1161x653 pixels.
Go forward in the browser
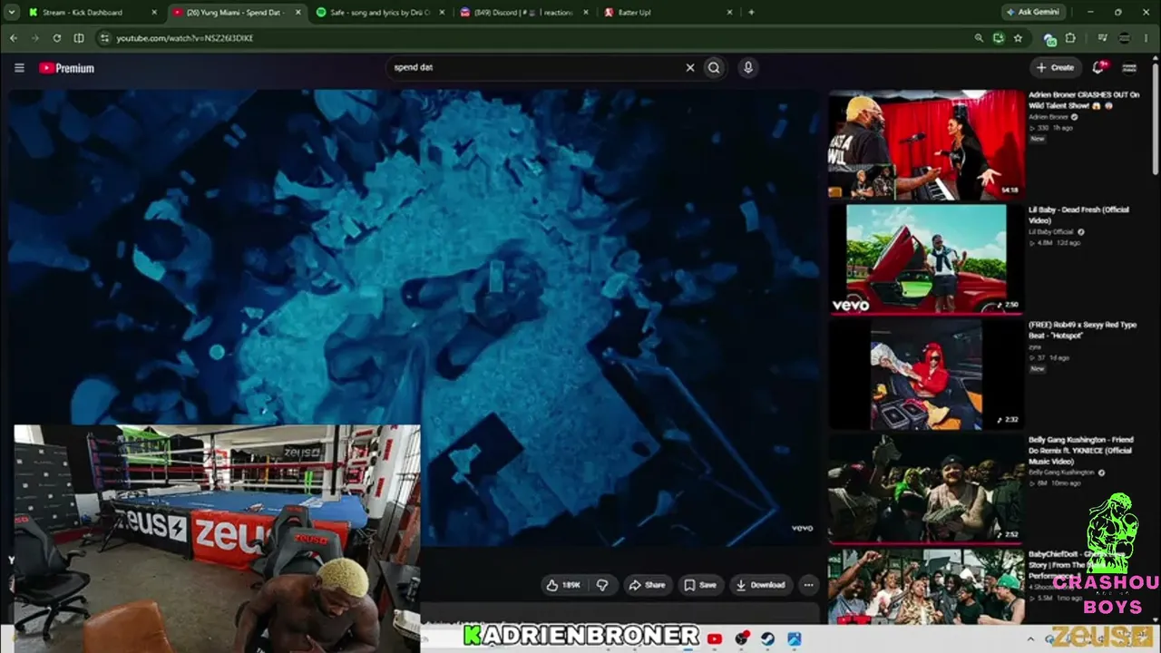tap(35, 38)
